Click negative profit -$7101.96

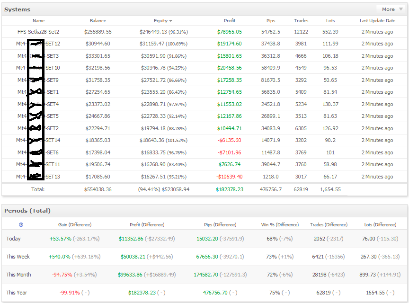point(230,152)
